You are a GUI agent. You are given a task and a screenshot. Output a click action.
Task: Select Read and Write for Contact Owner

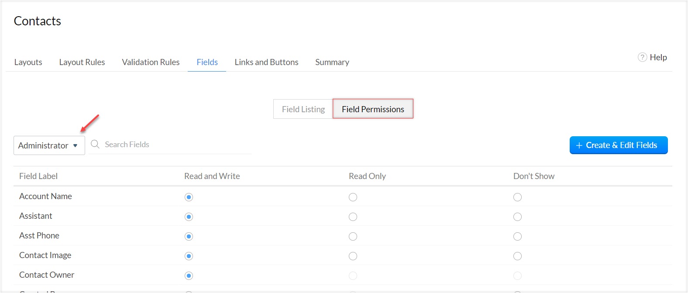pyautogui.click(x=189, y=276)
